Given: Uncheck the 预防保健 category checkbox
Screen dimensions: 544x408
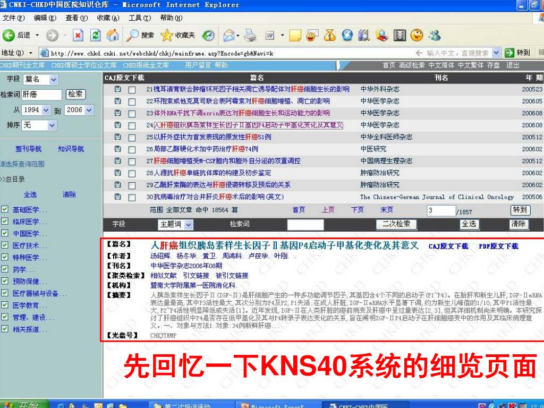Looking at the screenshot, I should point(4,281).
